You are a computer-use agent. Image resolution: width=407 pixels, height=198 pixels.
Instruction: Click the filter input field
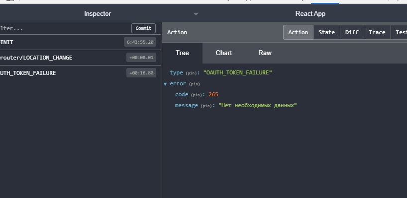pos(65,28)
